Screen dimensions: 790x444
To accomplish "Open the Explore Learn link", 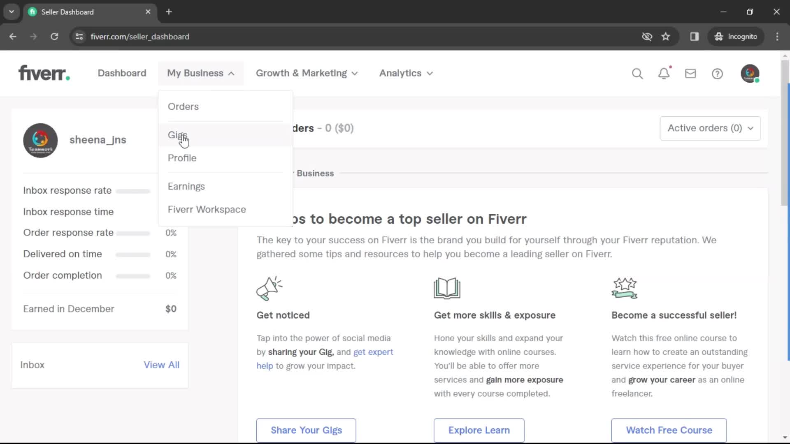I will [x=479, y=430].
